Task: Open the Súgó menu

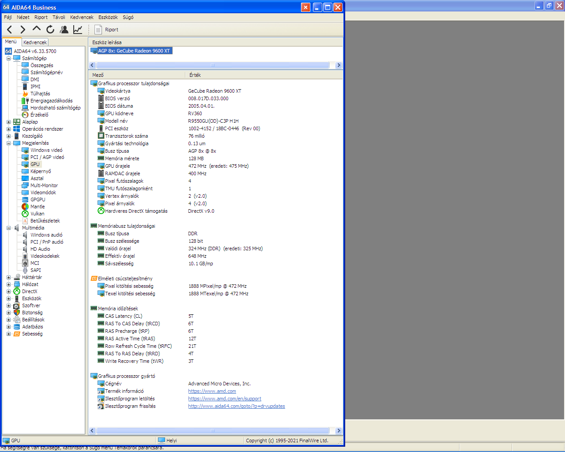Action: [x=128, y=17]
